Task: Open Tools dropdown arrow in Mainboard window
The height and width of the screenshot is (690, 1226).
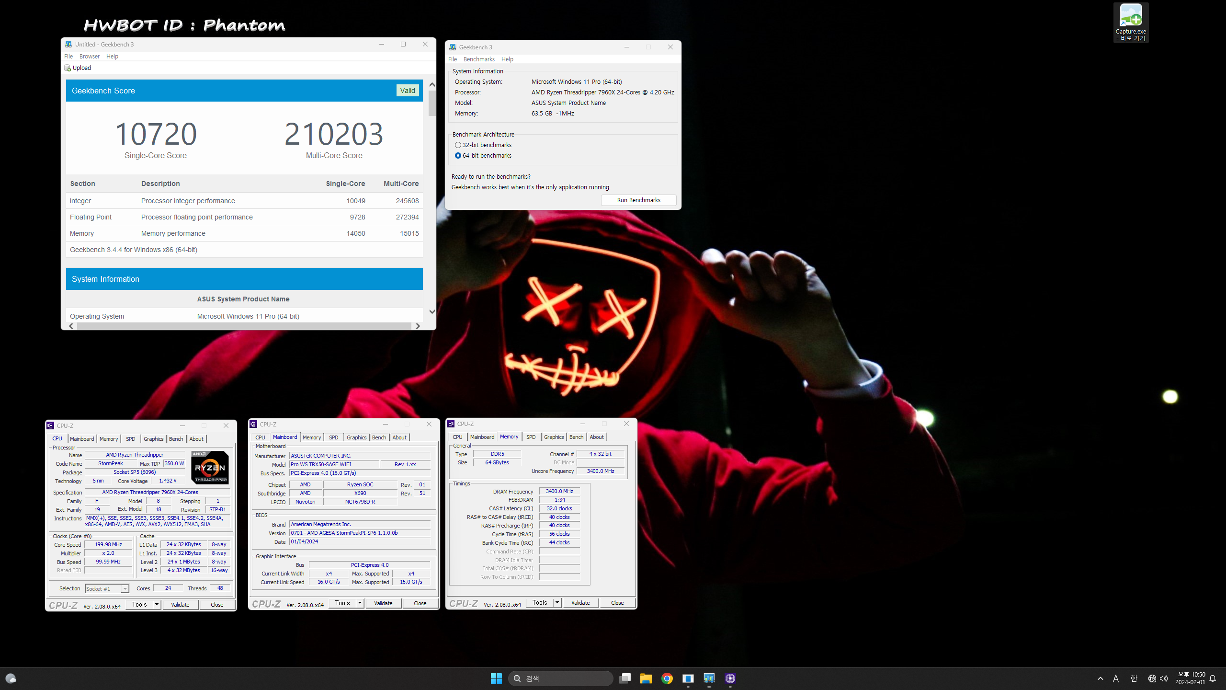Action: tap(360, 603)
